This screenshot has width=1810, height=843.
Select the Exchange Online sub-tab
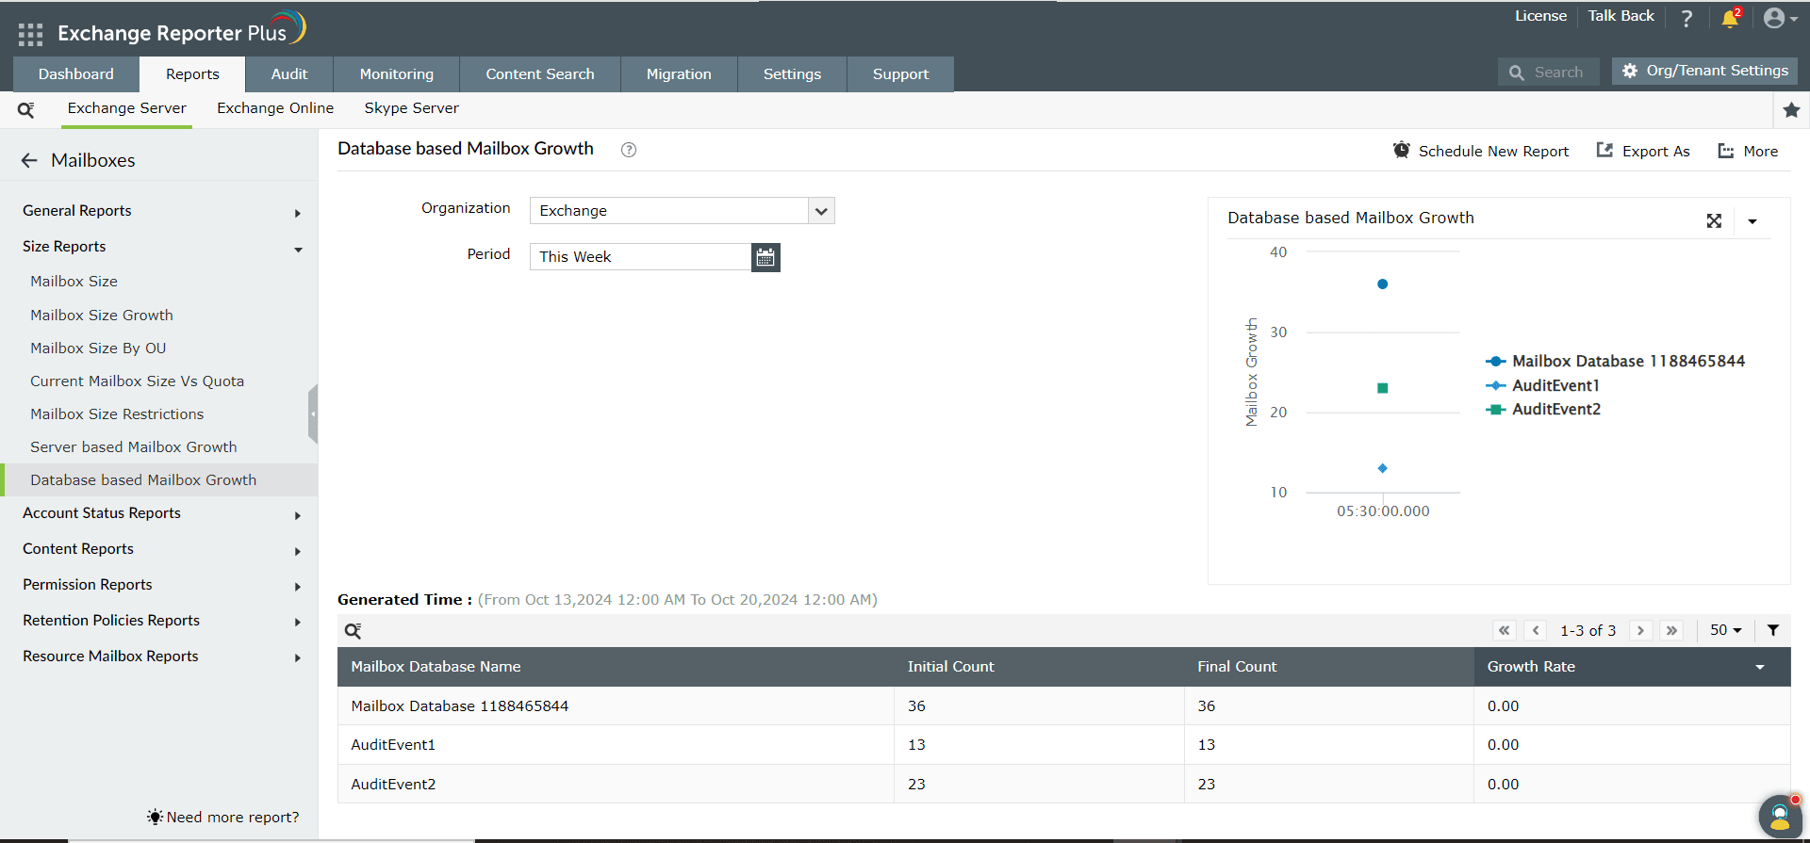[275, 108]
